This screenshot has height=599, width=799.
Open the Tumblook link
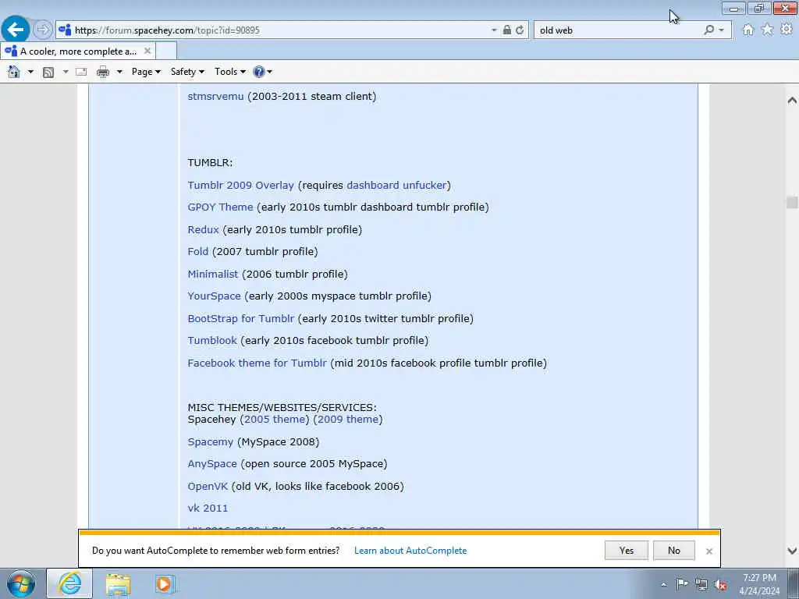coord(212,340)
